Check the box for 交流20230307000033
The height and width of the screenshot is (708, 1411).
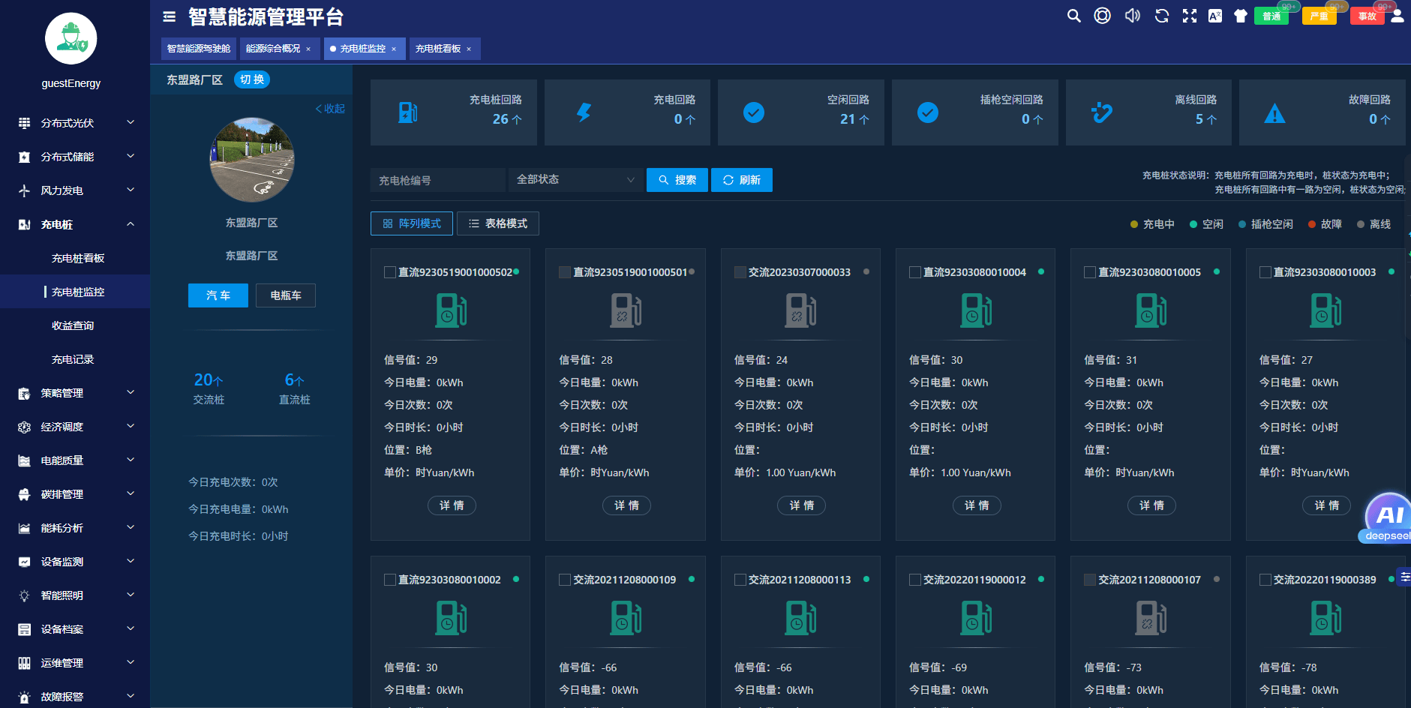(740, 272)
